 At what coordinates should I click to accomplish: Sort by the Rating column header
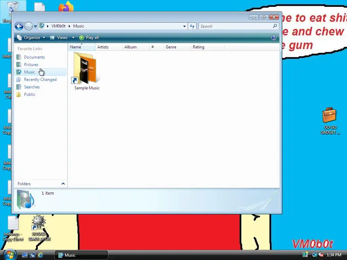[207, 47]
